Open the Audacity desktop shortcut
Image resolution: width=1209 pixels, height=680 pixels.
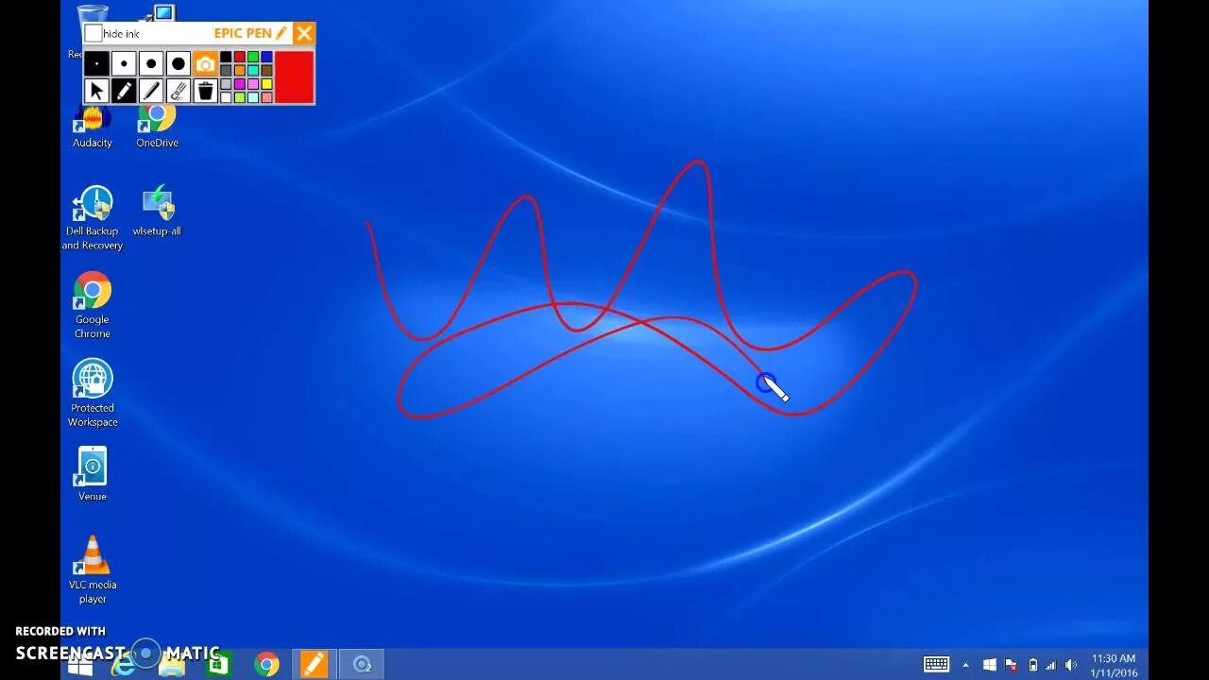(93, 127)
